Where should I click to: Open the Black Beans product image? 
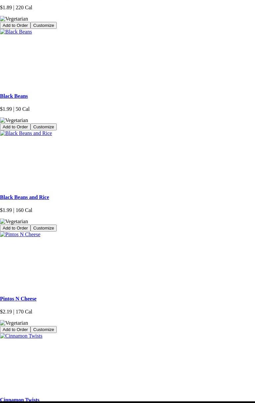tap(16, 32)
